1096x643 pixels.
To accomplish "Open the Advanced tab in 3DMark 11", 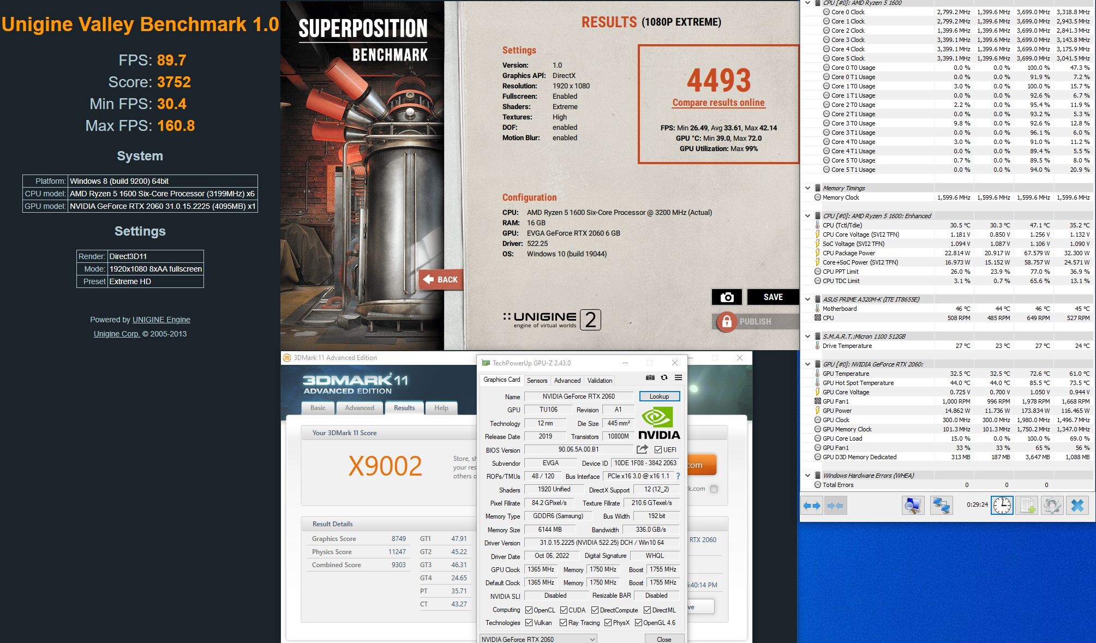I will (360, 408).
